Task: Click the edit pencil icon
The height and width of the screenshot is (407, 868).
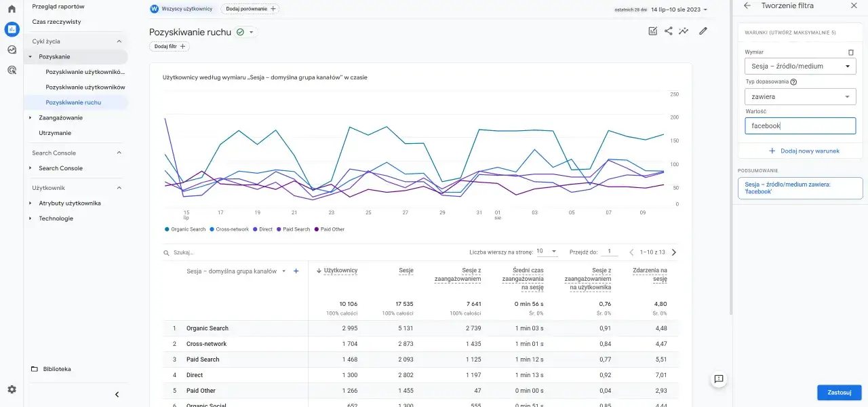Action: tap(703, 31)
